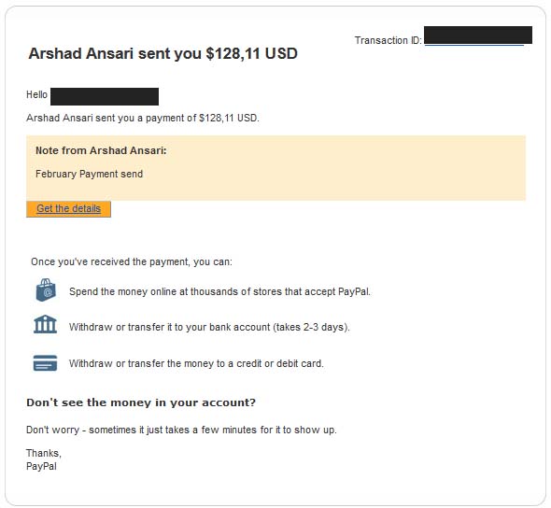Click the Spend the money online text
The width and height of the screenshot is (551, 508).
(x=220, y=291)
